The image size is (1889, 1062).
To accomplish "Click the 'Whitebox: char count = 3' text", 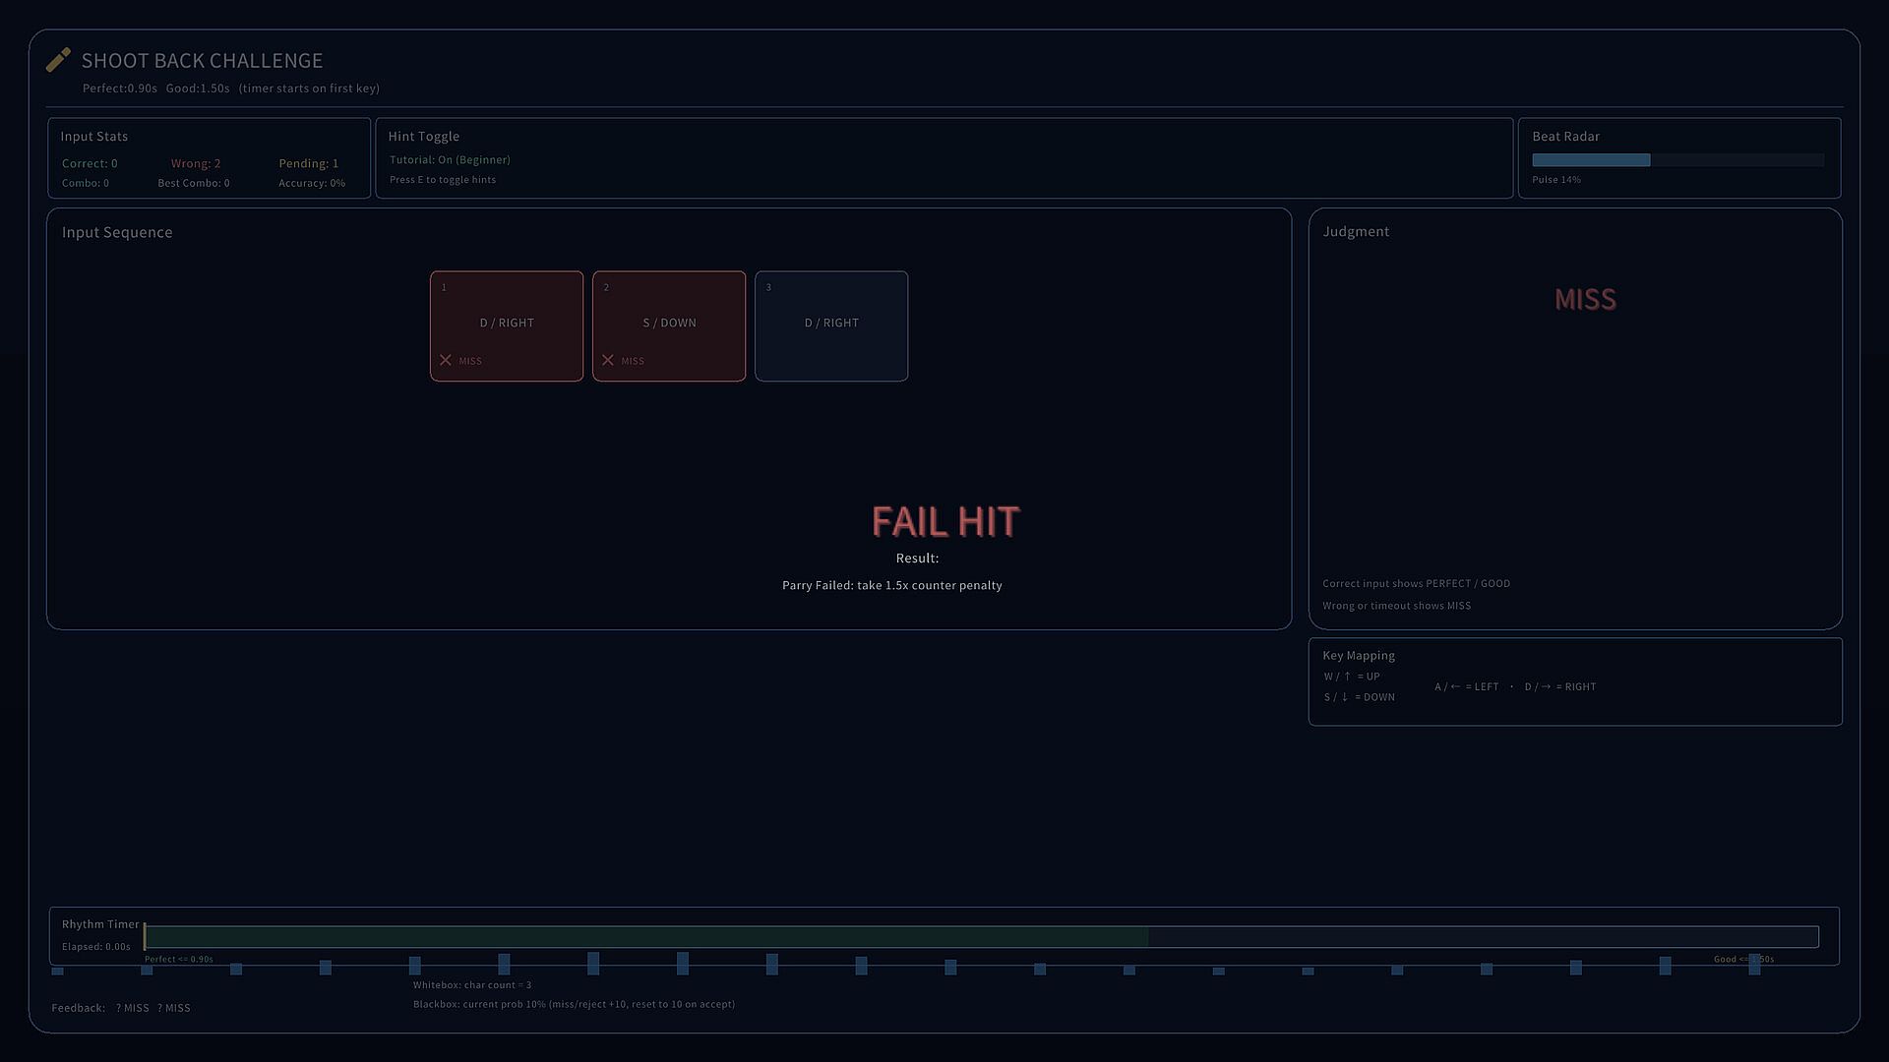I will click(x=472, y=985).
